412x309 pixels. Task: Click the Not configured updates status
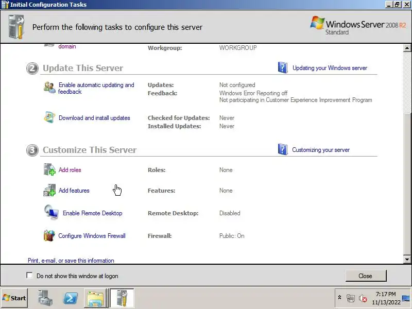237,85
